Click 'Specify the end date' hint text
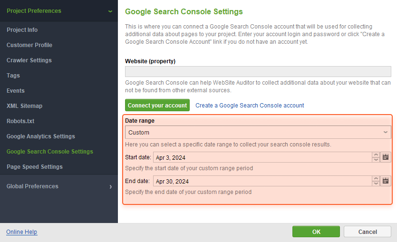 (x=188, y=192)
